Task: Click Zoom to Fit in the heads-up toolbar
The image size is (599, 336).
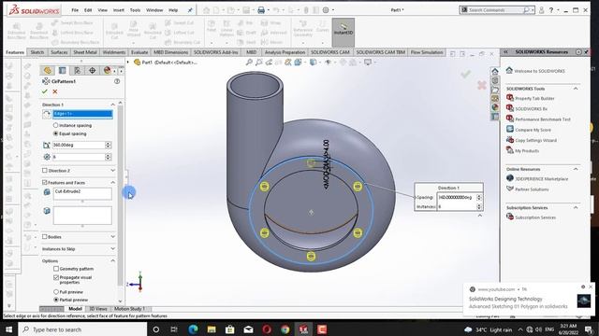Action: point(249,63)
